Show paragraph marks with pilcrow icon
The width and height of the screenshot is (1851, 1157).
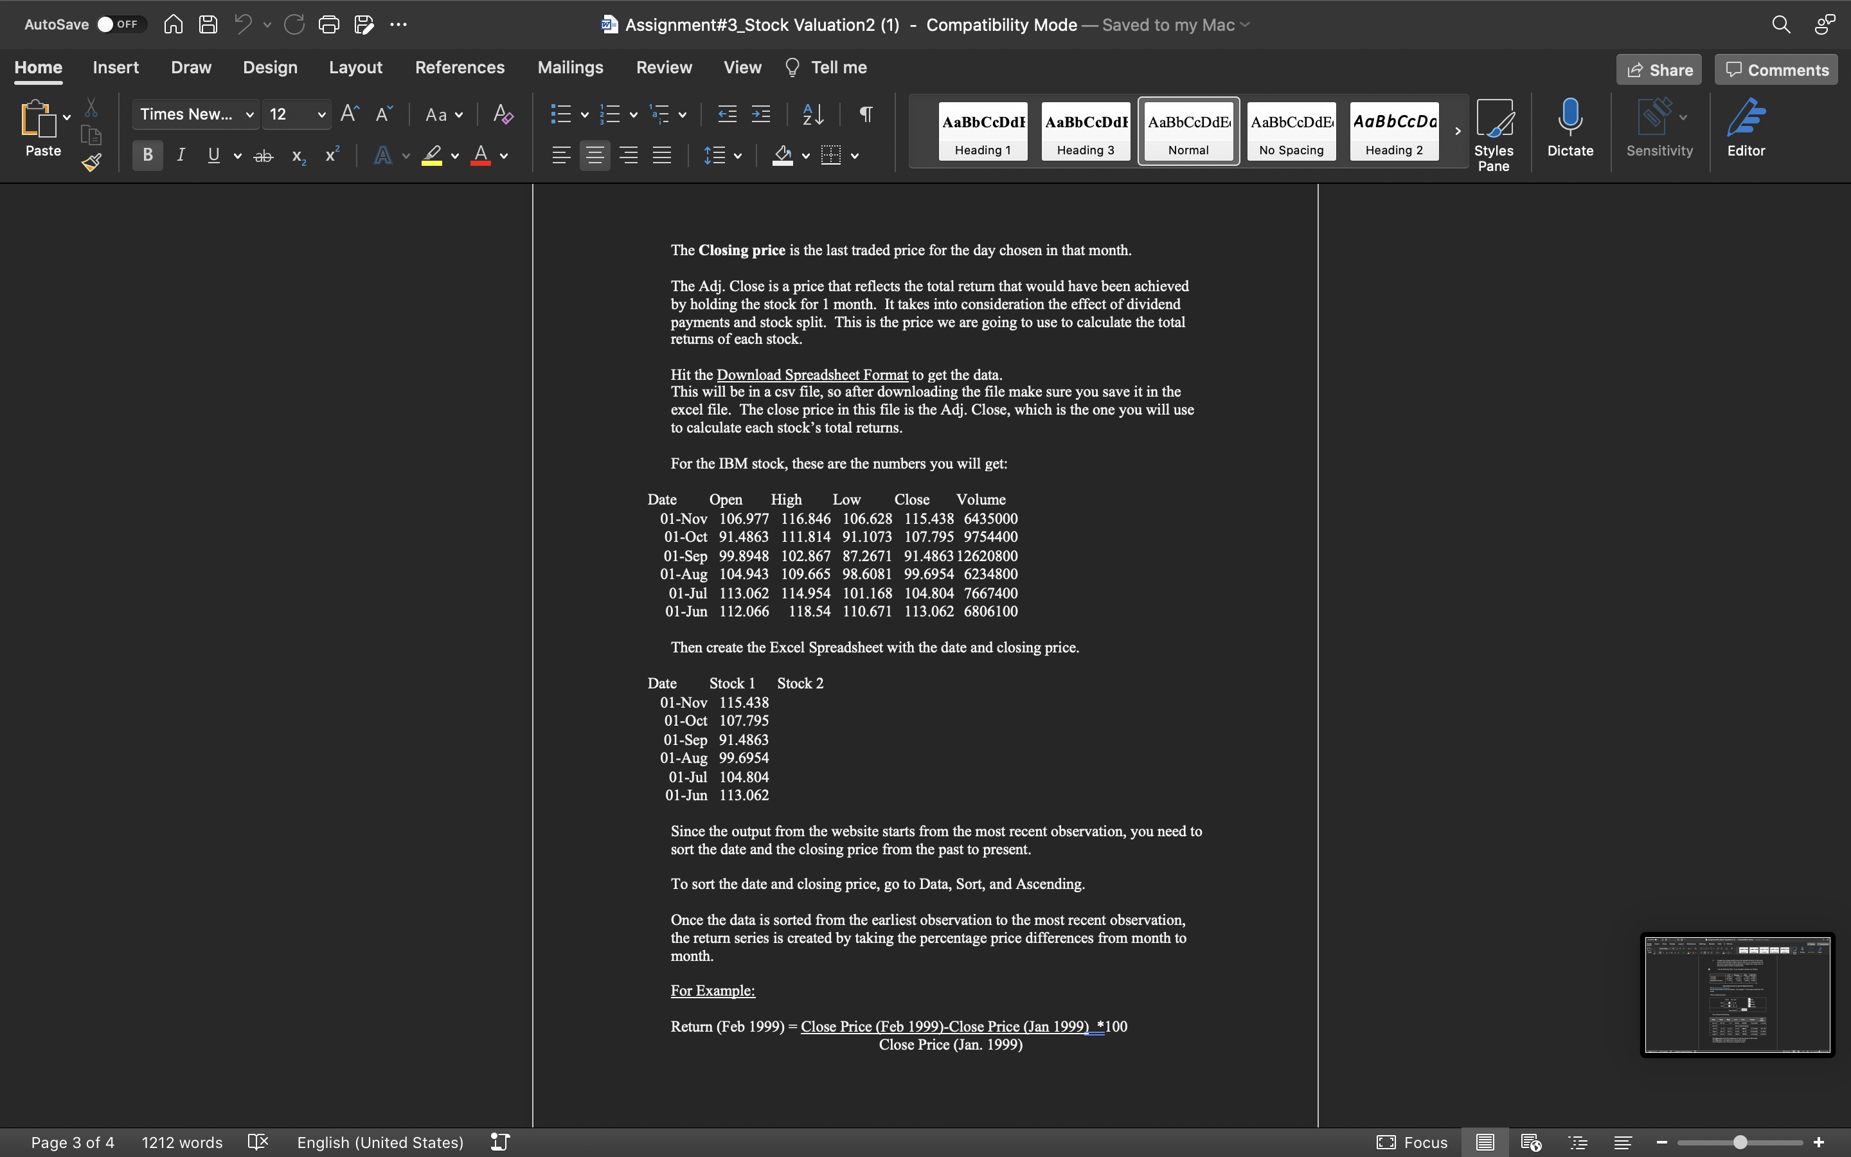866,115
